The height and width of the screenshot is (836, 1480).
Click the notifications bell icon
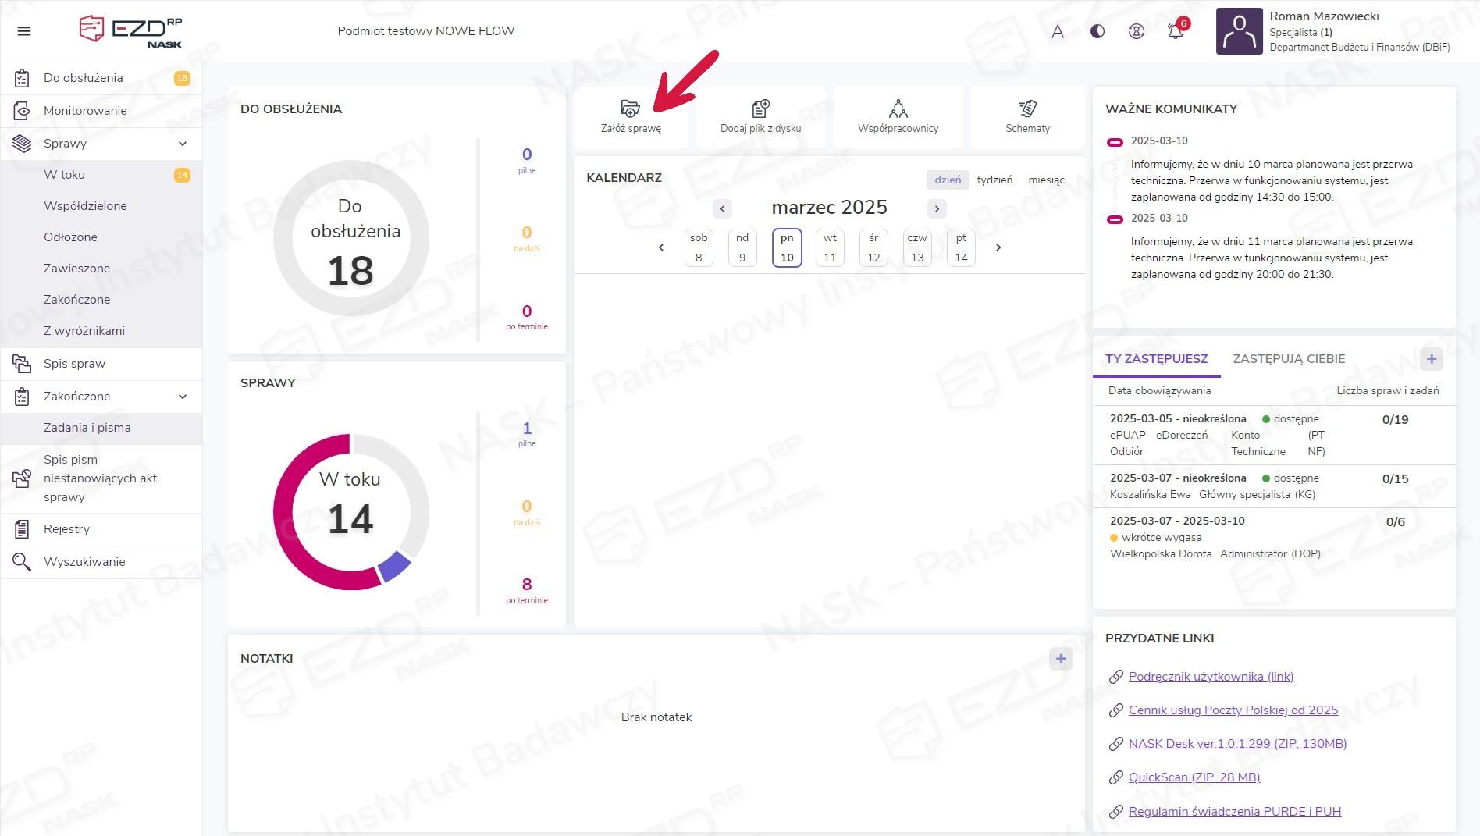[1175, 31]
